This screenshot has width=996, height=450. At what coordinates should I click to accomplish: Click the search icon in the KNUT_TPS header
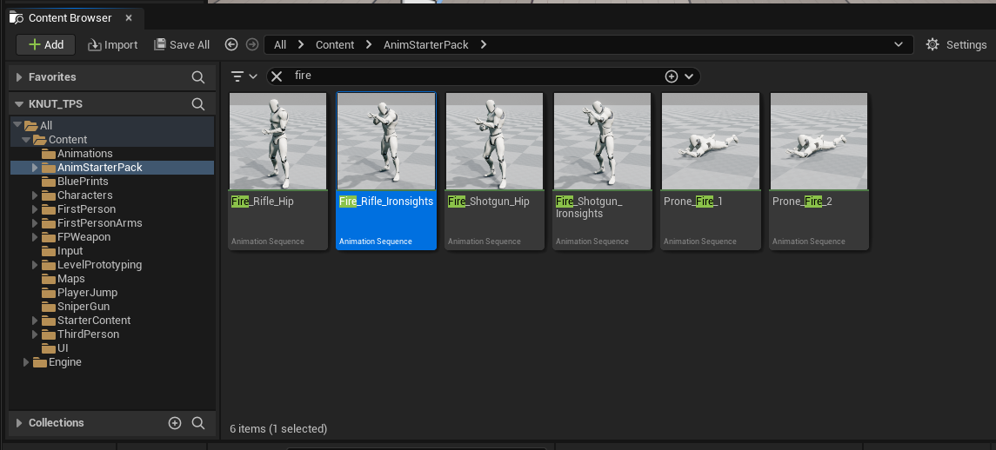(x=198, y=104)
